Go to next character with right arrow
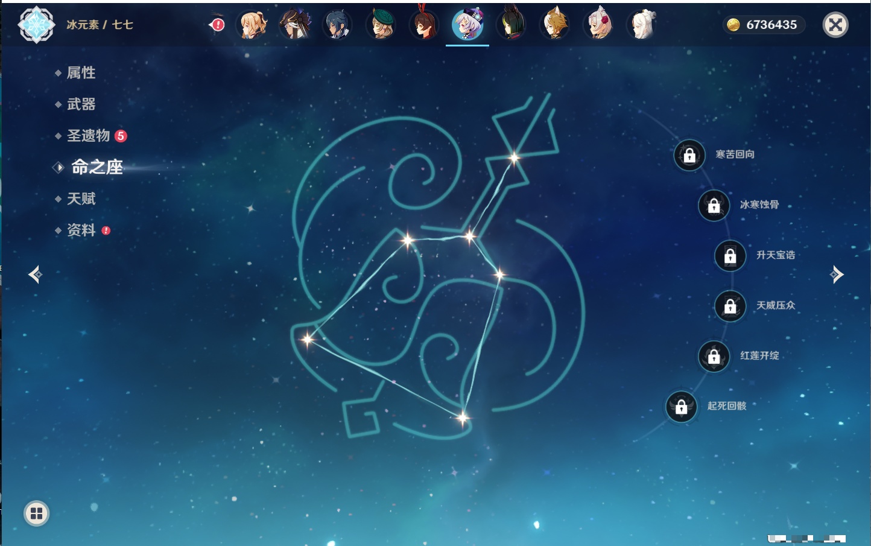Image resolution: width=871 pixels, height=546 pixels. [x=837, y=275]
